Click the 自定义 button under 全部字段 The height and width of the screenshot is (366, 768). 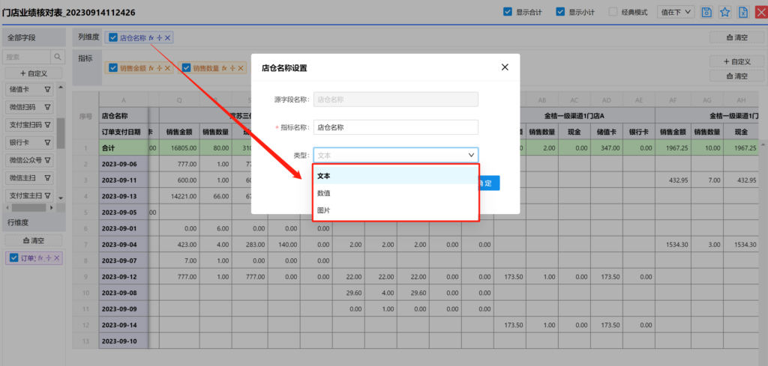click(28, 73)
